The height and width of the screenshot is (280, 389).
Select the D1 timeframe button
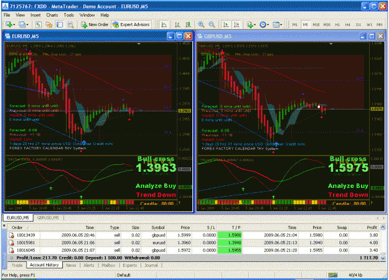[x=359, y=25]
